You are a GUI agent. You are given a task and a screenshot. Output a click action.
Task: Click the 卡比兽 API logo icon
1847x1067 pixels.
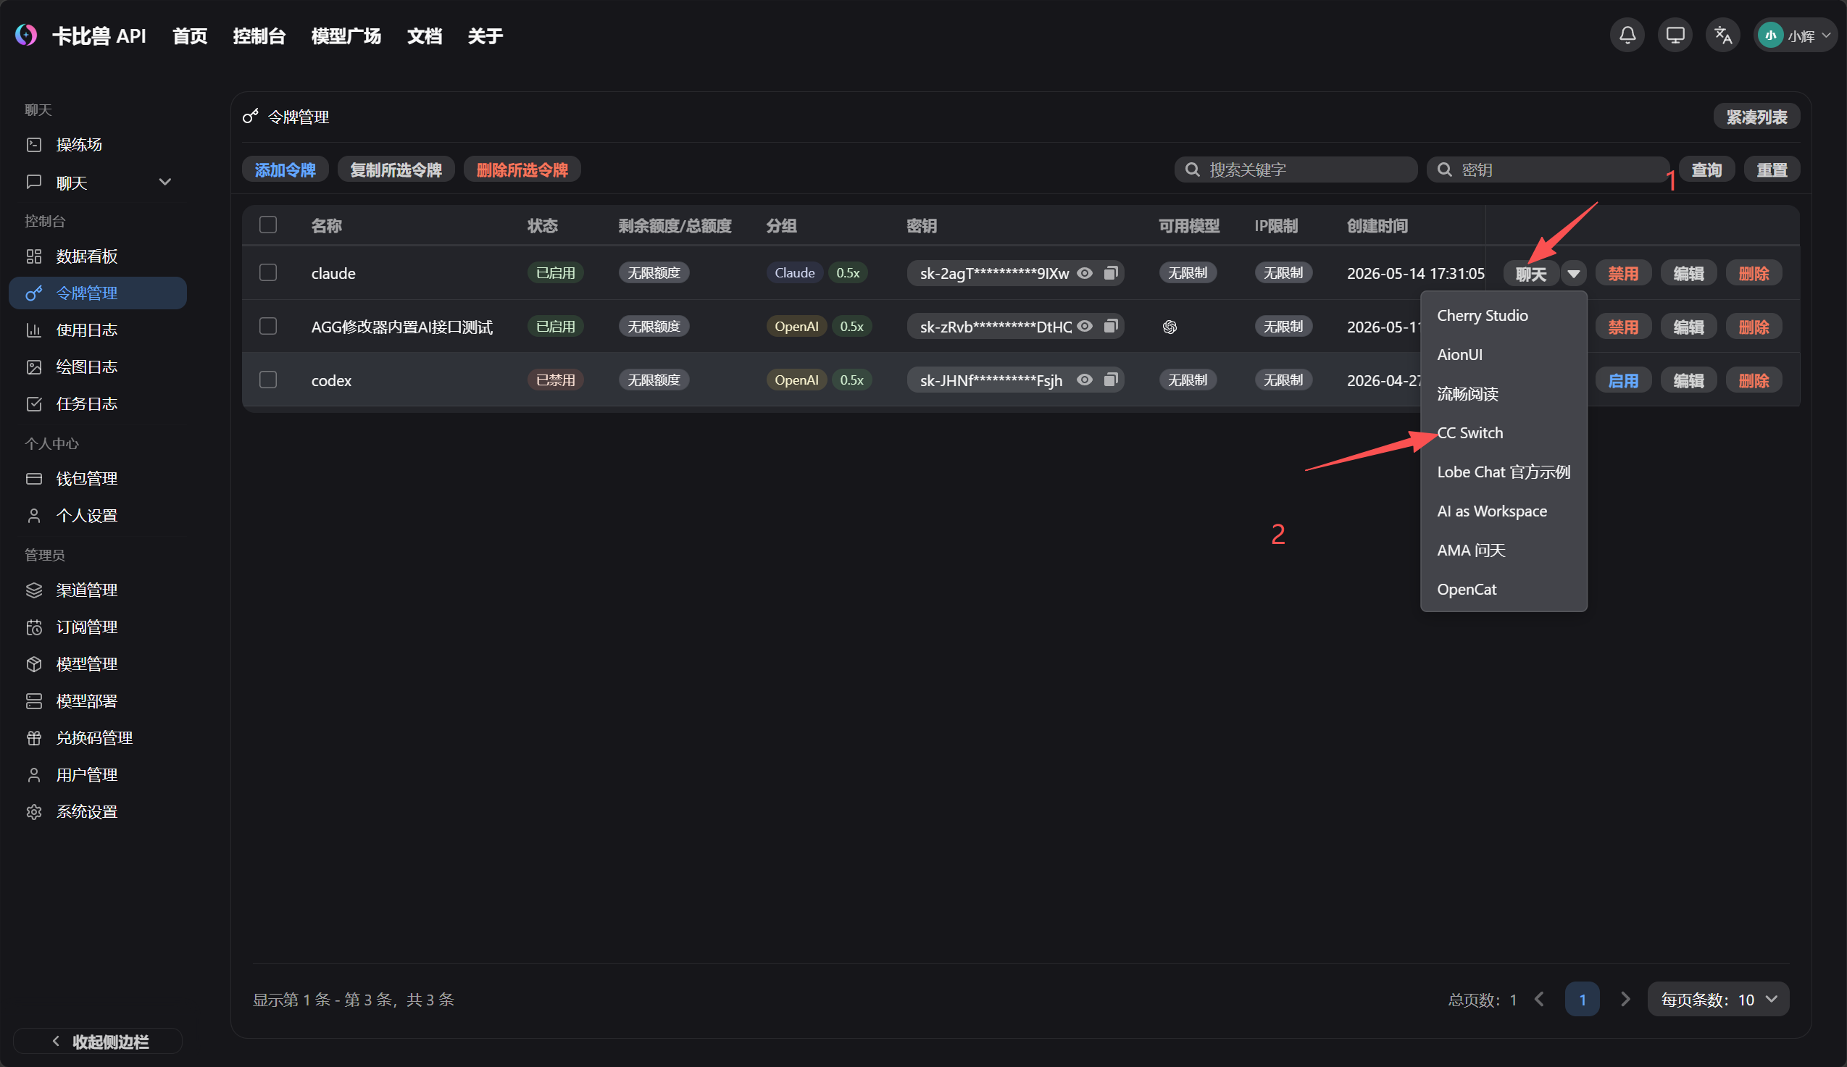pyautogui.click(x=26, y=35)
